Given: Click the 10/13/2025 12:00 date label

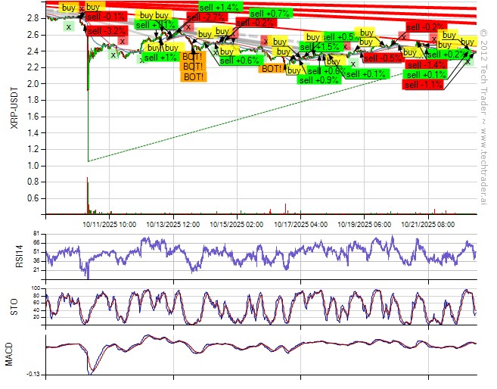Looking at the screenshot, I should 173,225.
